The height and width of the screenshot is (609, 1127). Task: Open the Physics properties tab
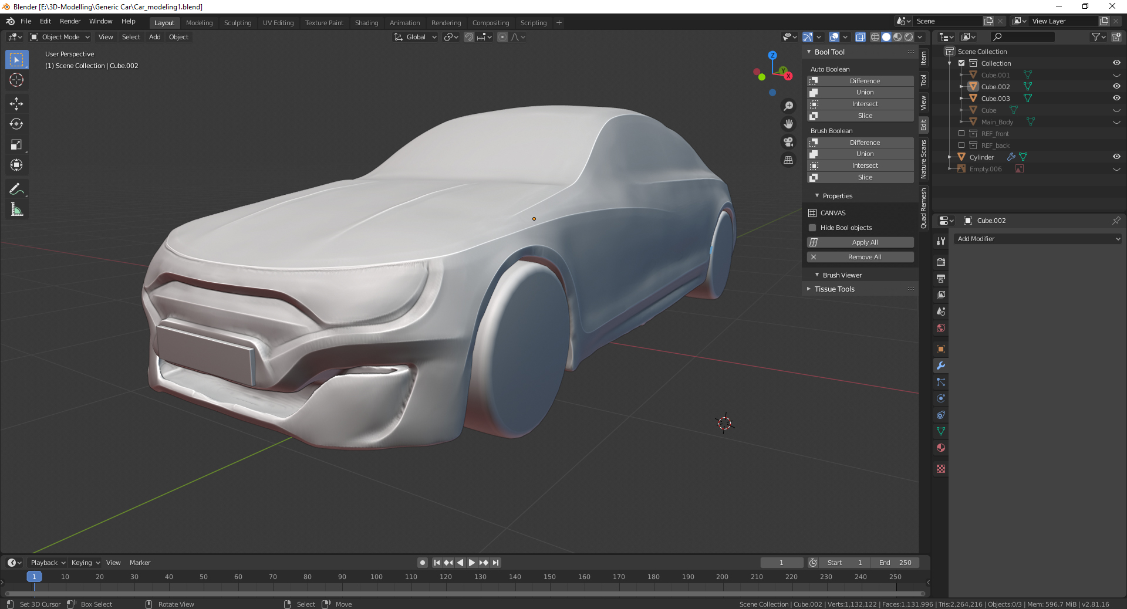coord(941,398)
